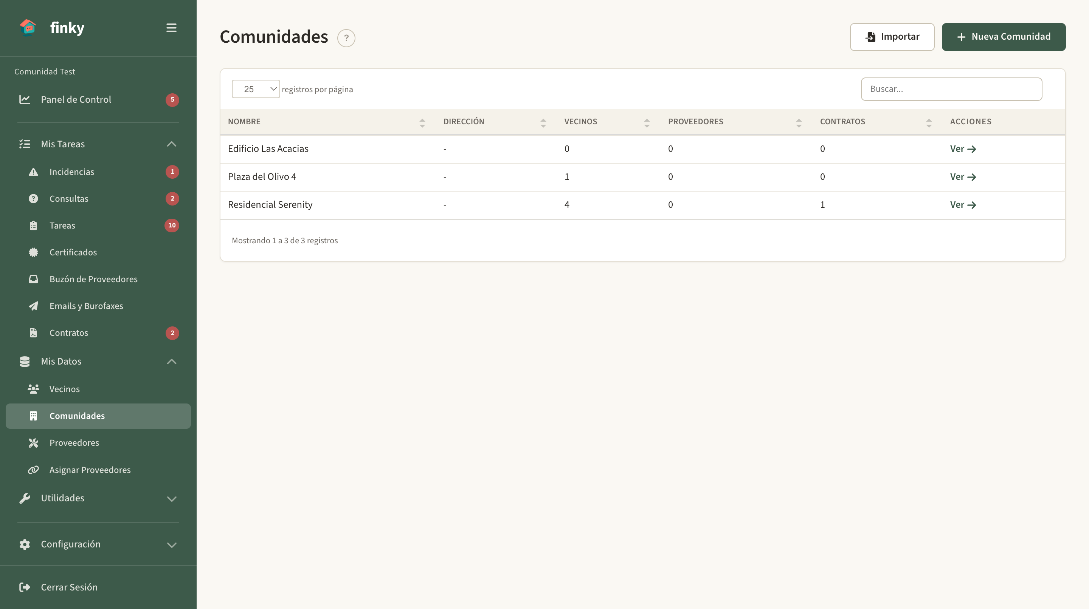
Task: Click the finky house logo icon
Action: pos(28,28)
